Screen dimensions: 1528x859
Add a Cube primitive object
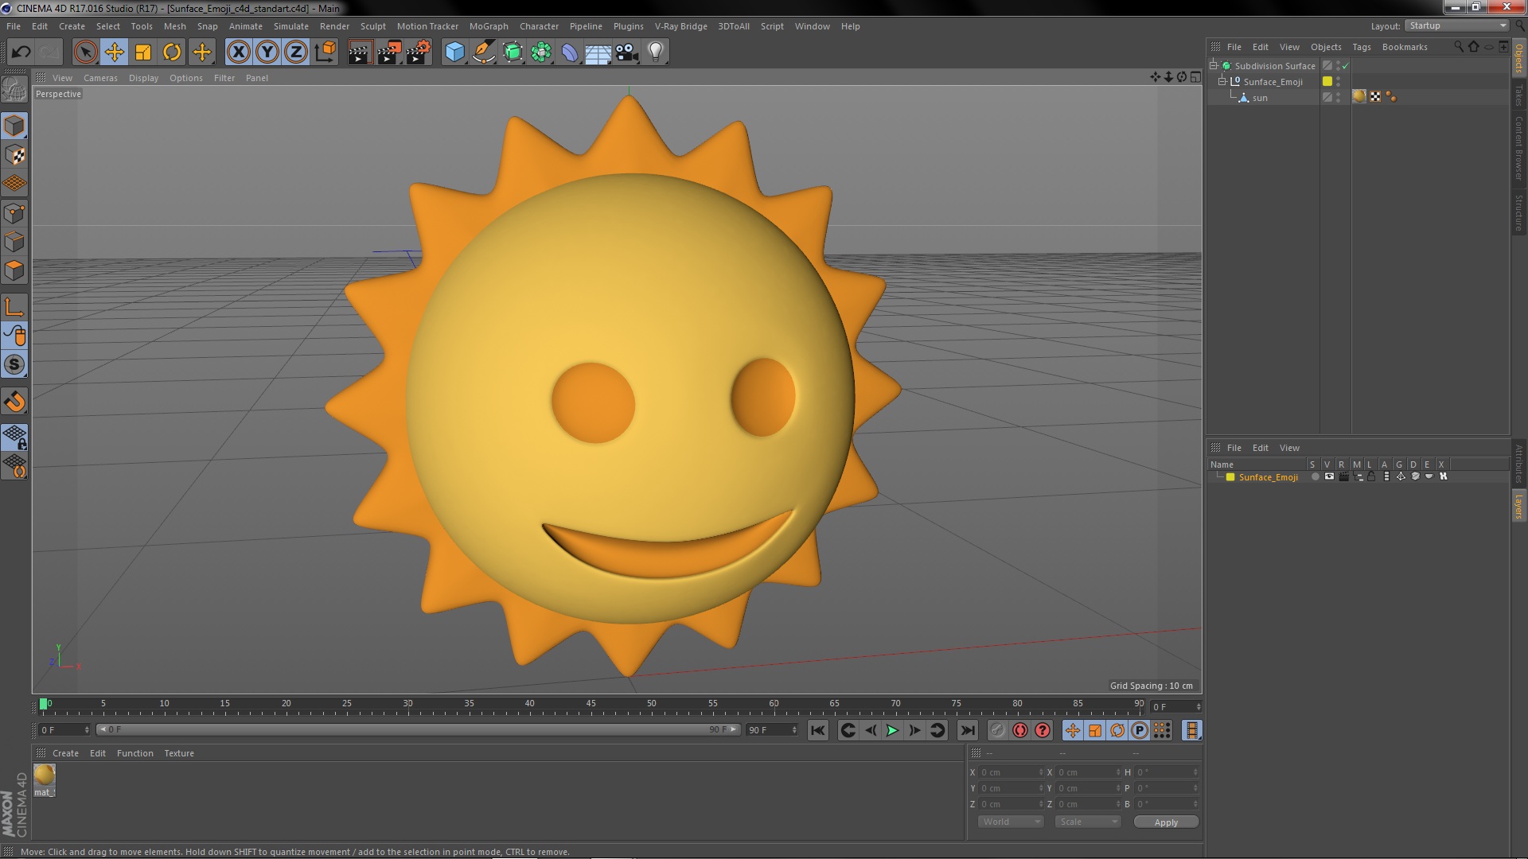(x=454, y=52)
